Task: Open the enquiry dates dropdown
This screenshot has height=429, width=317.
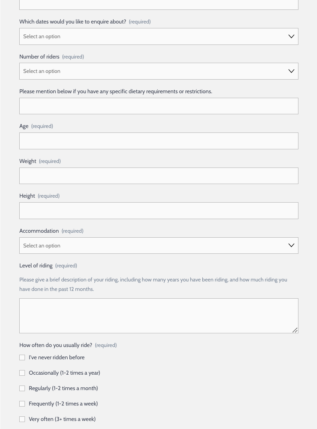Action: click(x=159, y=36)
